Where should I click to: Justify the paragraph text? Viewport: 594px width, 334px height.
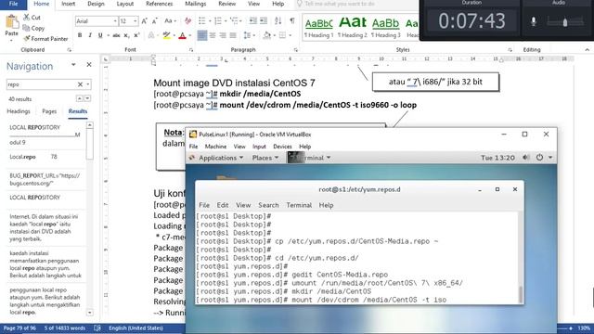coord(233,35)
